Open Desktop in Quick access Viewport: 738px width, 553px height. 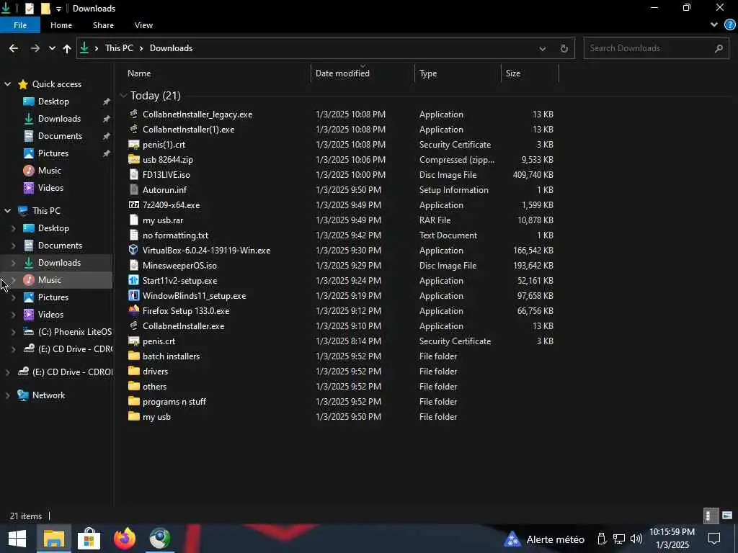(x=53, y=102)
